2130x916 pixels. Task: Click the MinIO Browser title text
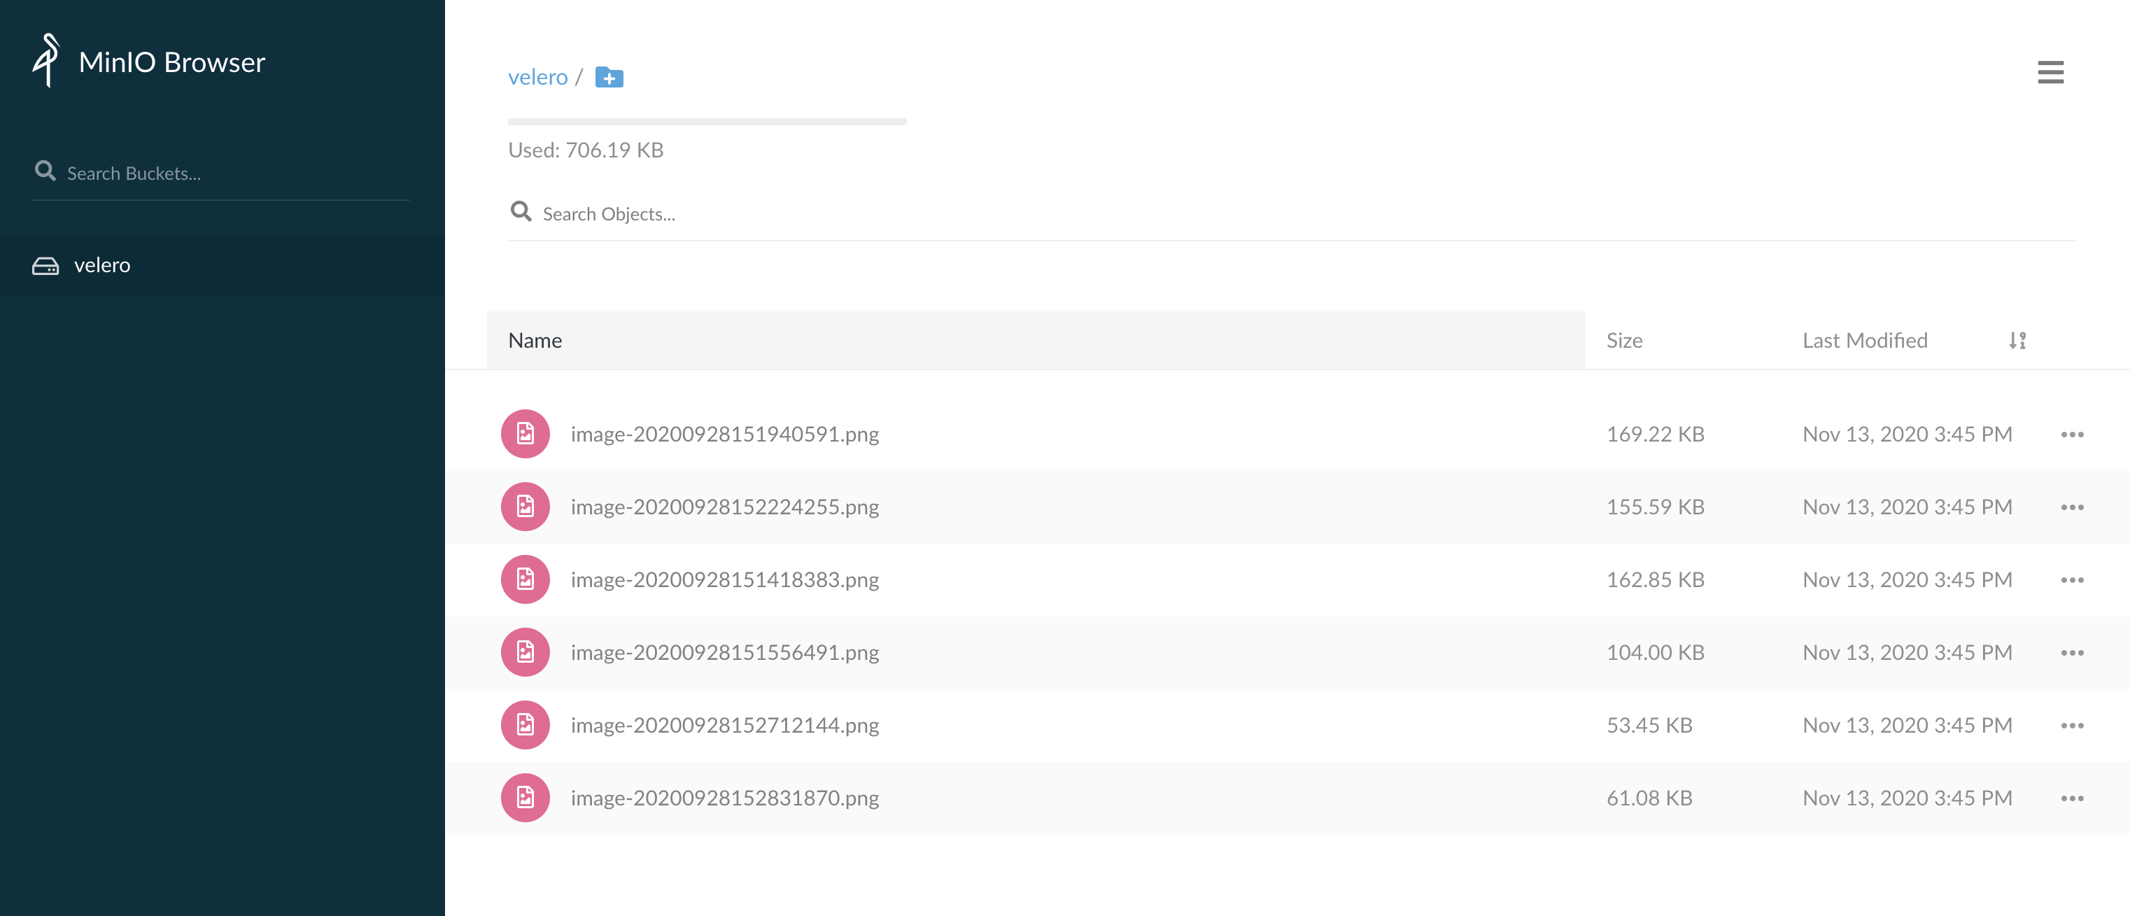pyautogui.click(x=172, y=62)
